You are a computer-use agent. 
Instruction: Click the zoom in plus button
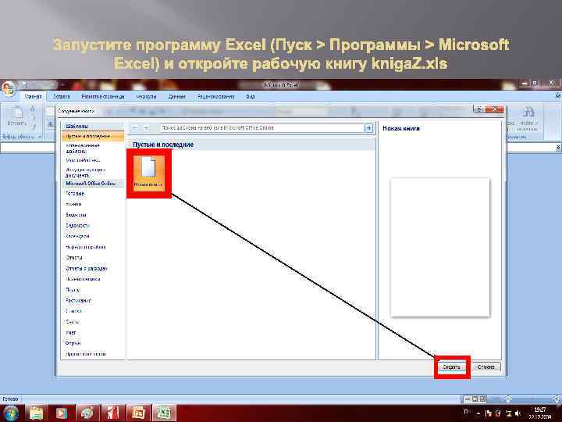pyautogui.click(x=556, y=399)
